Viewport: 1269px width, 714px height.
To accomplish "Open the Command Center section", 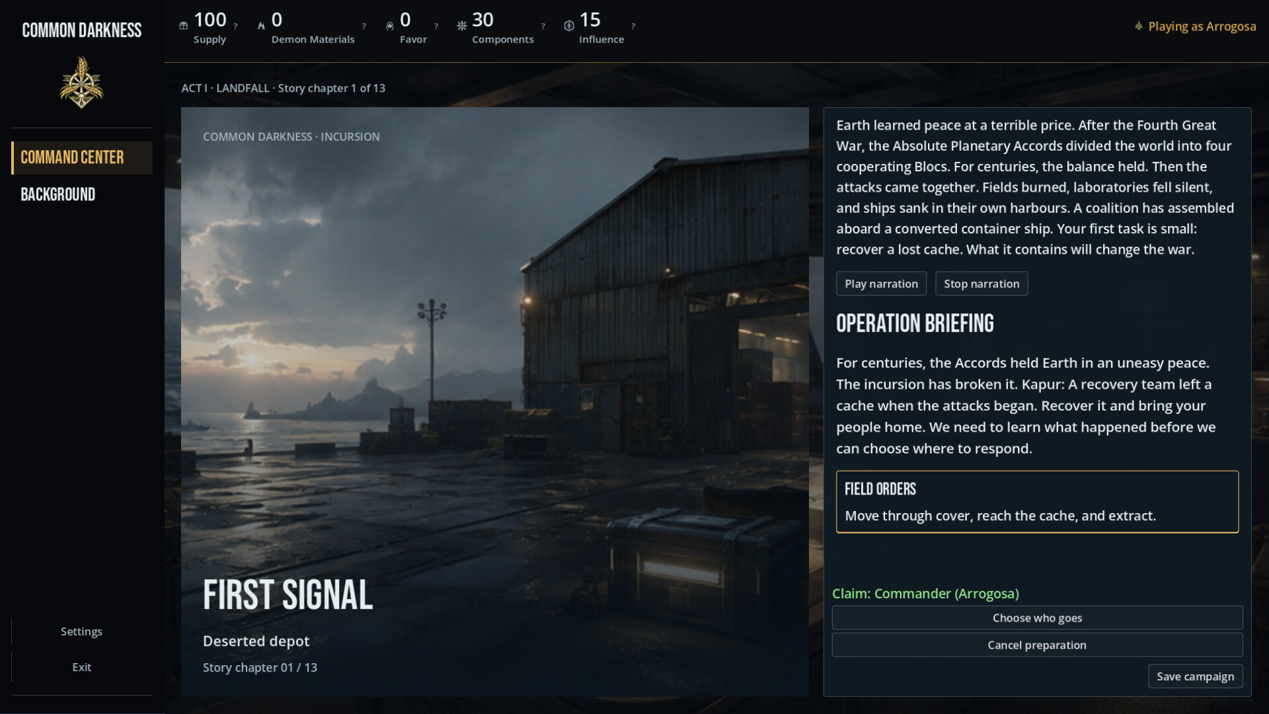I will click(x=82, y=157).
